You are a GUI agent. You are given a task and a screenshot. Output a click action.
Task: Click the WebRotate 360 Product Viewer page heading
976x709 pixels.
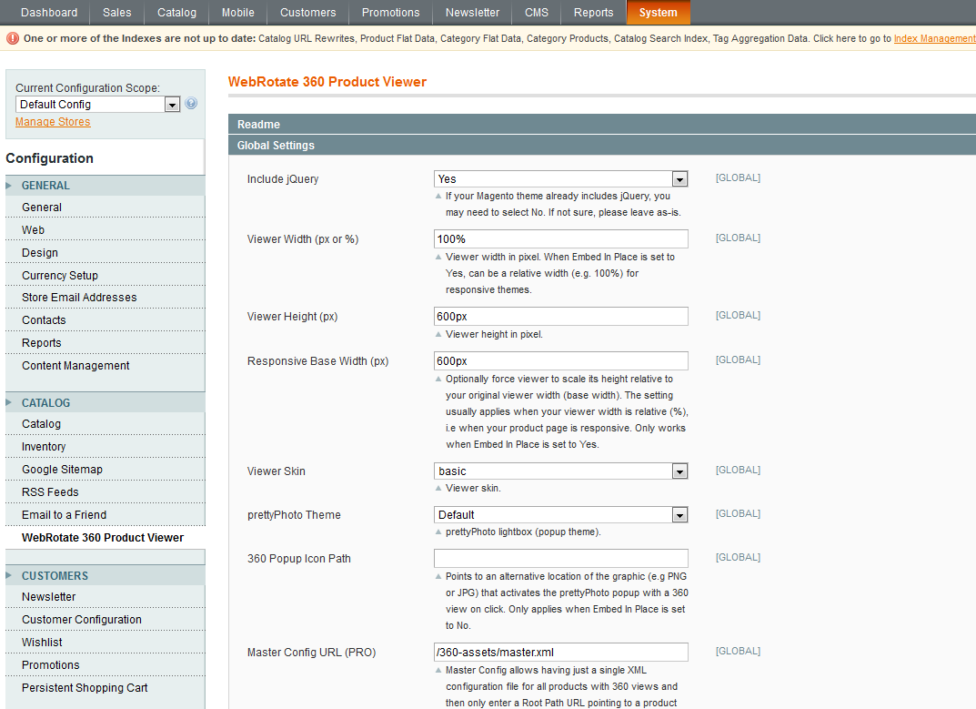point(327,82)
